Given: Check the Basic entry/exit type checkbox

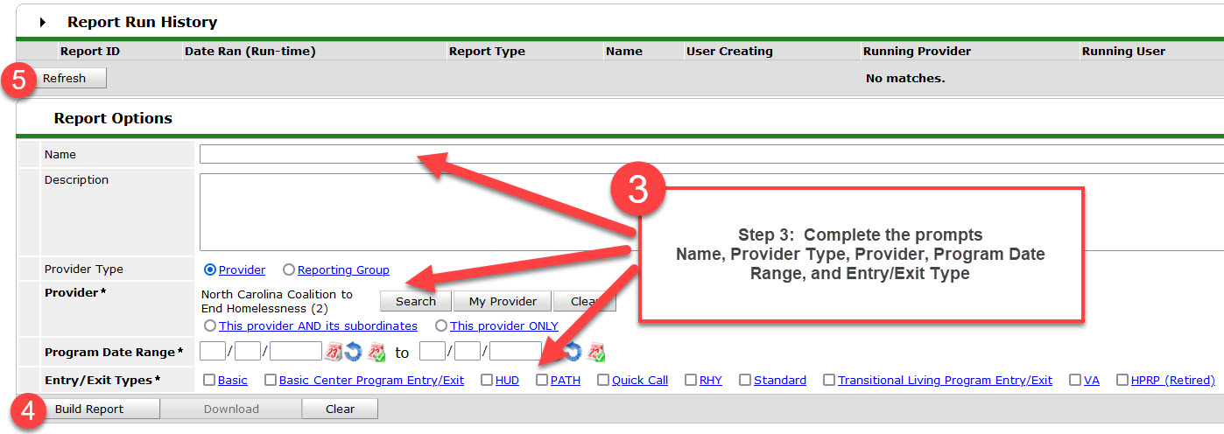Looking at the screenshot, I should pyautogui.click(x=209, y=381).
